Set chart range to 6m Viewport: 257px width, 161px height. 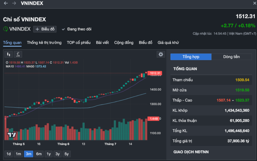coord(39,154)
